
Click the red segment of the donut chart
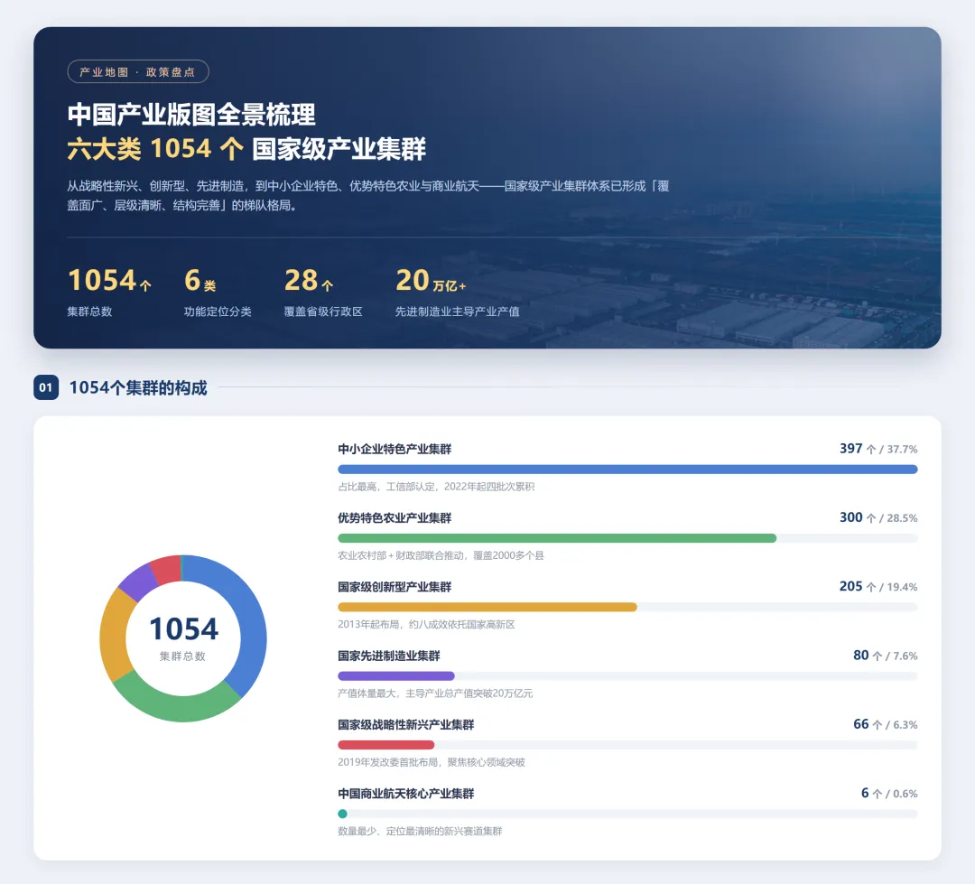167,569
